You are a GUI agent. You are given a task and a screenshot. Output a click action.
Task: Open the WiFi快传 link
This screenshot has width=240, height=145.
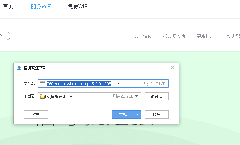tap(143, 36)
